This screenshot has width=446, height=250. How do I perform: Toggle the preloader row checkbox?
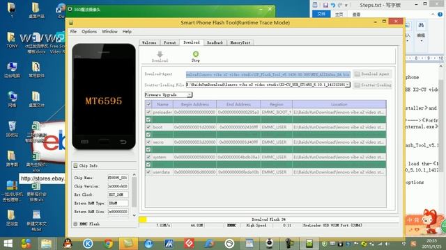tap(148, 112)
